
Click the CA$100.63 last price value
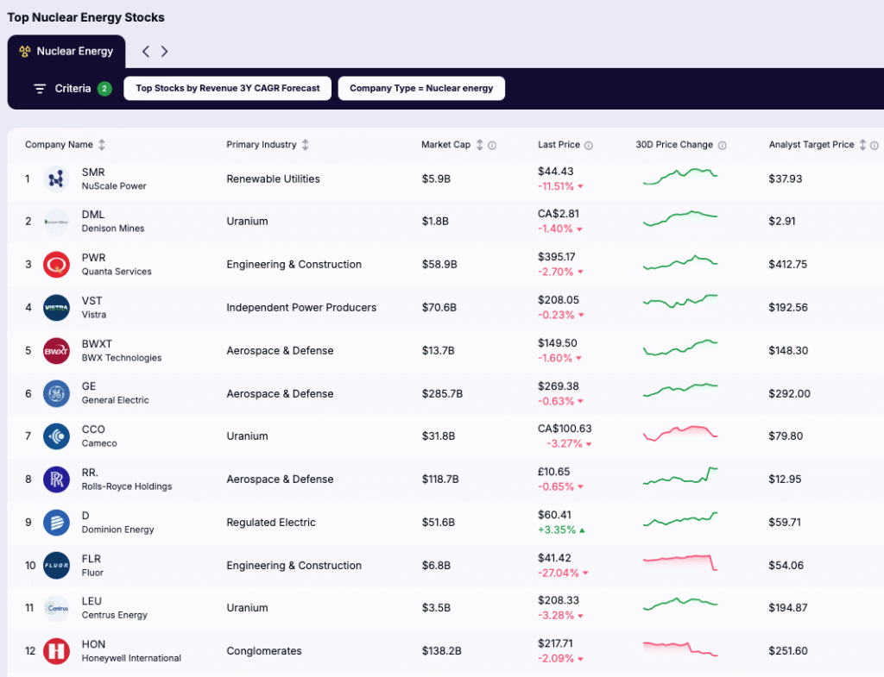(x=565, y=429)
